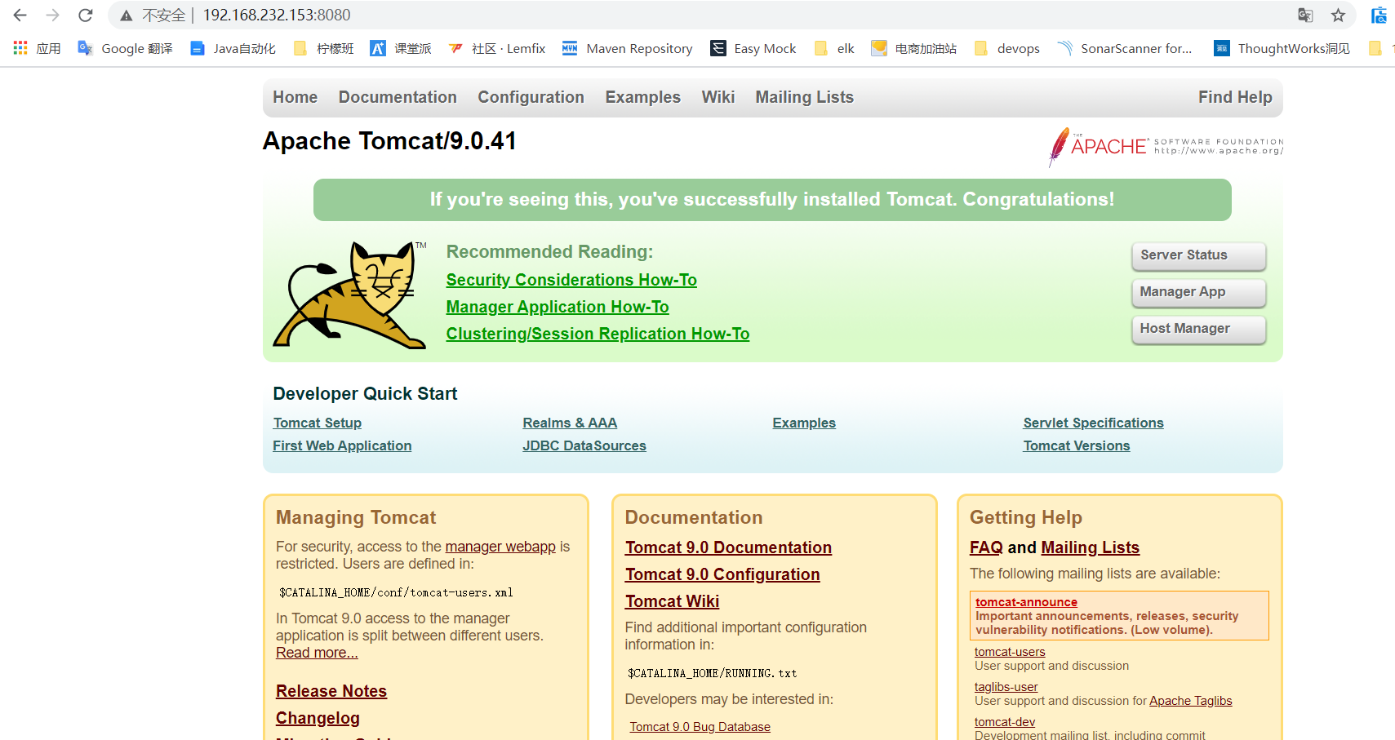Open the Manager App button

pos(1198,292)
